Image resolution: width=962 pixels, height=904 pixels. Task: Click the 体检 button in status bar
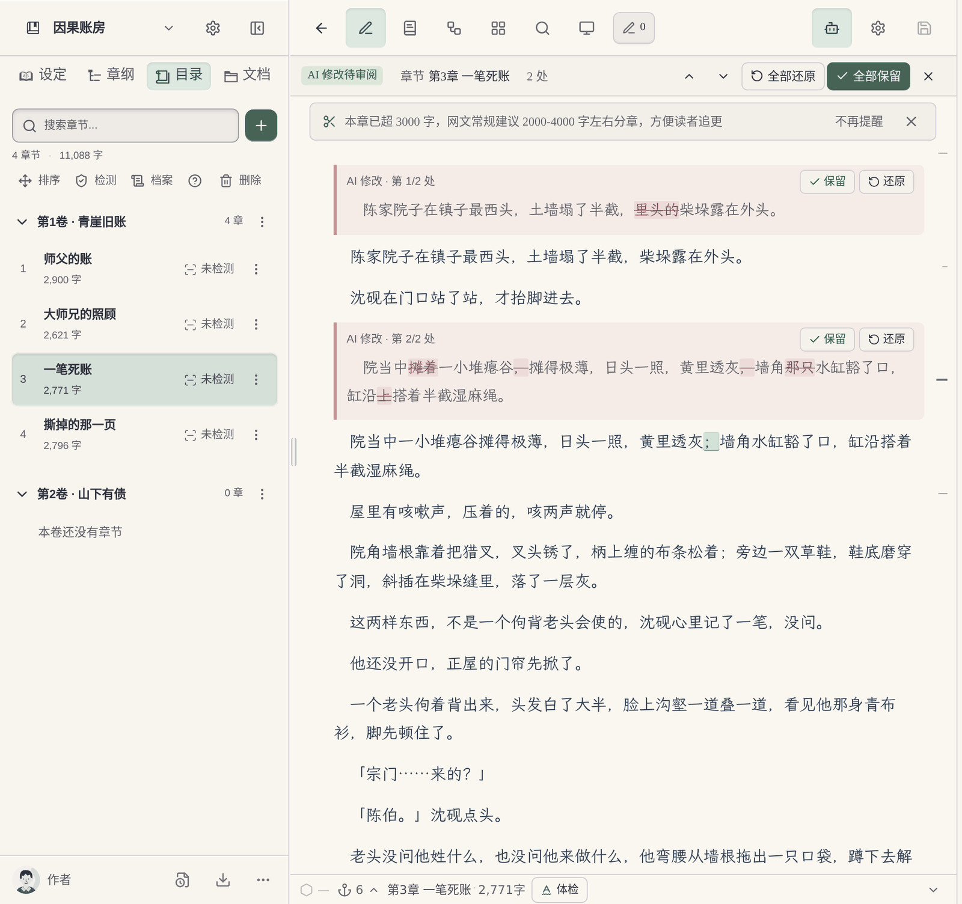pyautogui.click(x=560, y=890)
